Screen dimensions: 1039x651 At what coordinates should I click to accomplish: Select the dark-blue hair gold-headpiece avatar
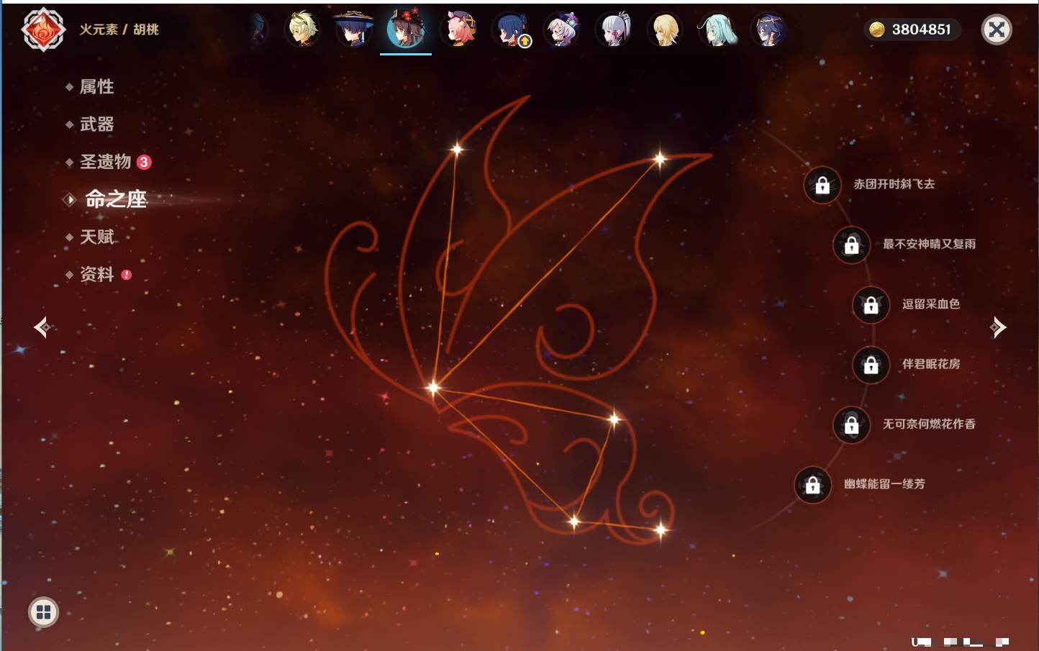768,29
